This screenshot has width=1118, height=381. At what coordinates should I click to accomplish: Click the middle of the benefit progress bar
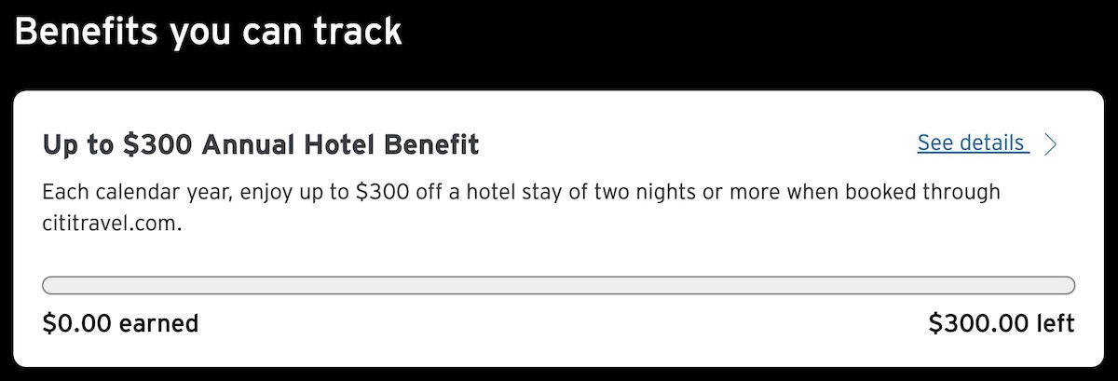(559, 285)
